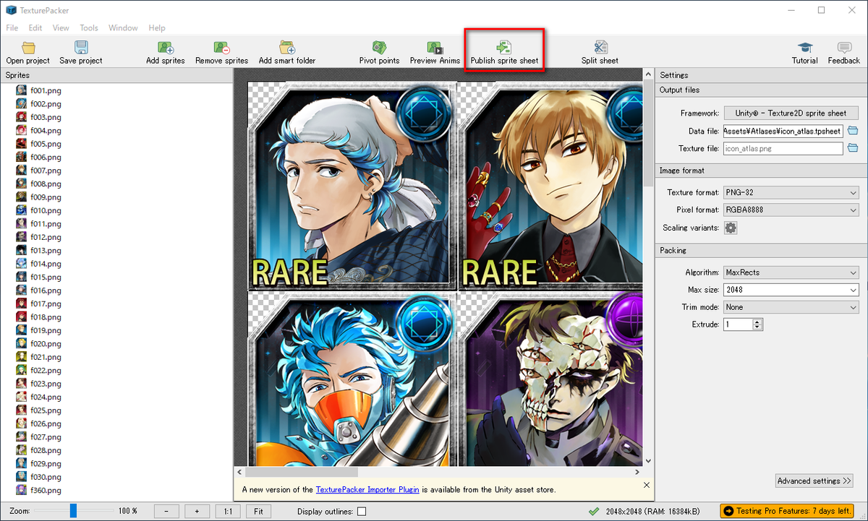Adjust the Zoom slider handle

click(73, 511)
